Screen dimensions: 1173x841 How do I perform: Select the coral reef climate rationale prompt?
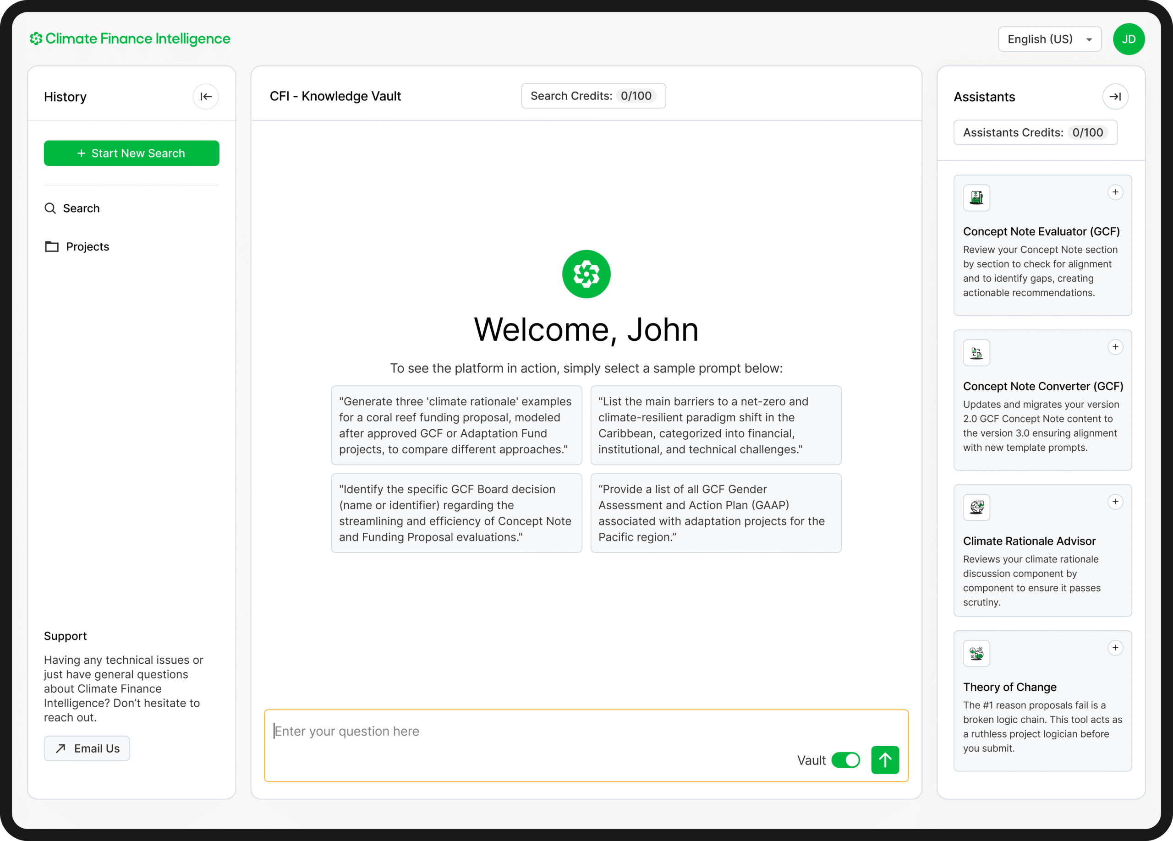tap(456, 425)
